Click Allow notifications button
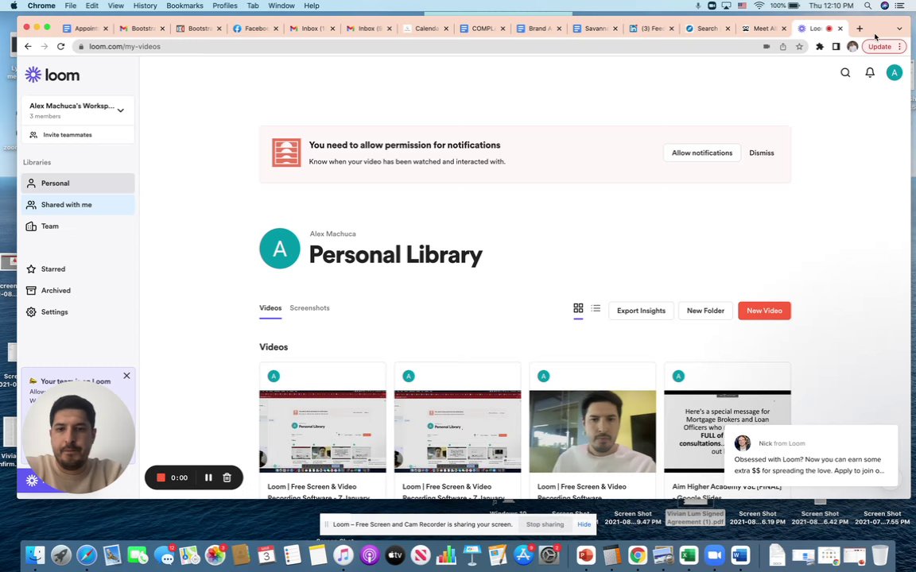Image resolution: width=916 pixels, height=572 pixels. pyautogui.click(x=701, y=153)
